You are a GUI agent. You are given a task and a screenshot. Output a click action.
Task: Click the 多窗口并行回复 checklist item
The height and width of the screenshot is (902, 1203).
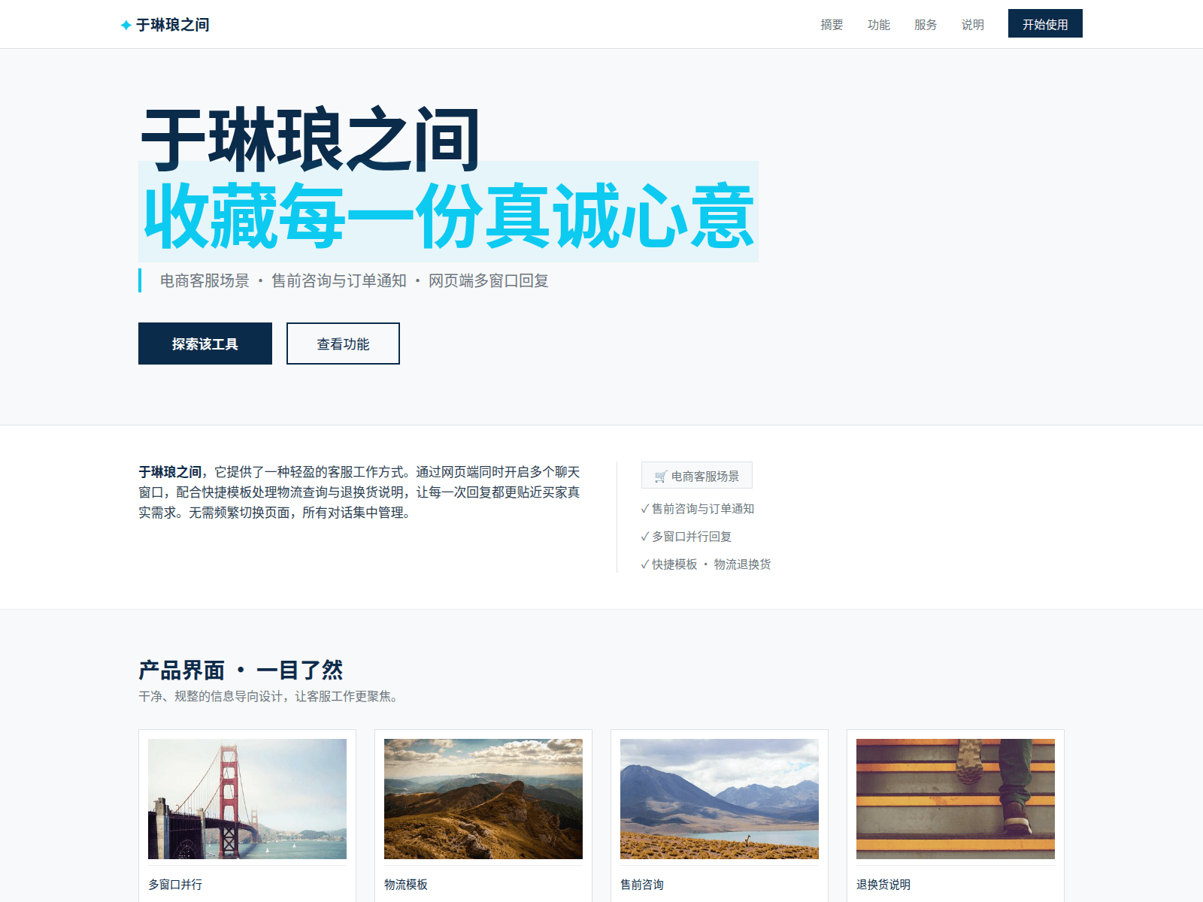tap(686, 537)
